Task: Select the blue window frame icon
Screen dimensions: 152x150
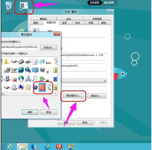Action: click(x=43, y=61)
